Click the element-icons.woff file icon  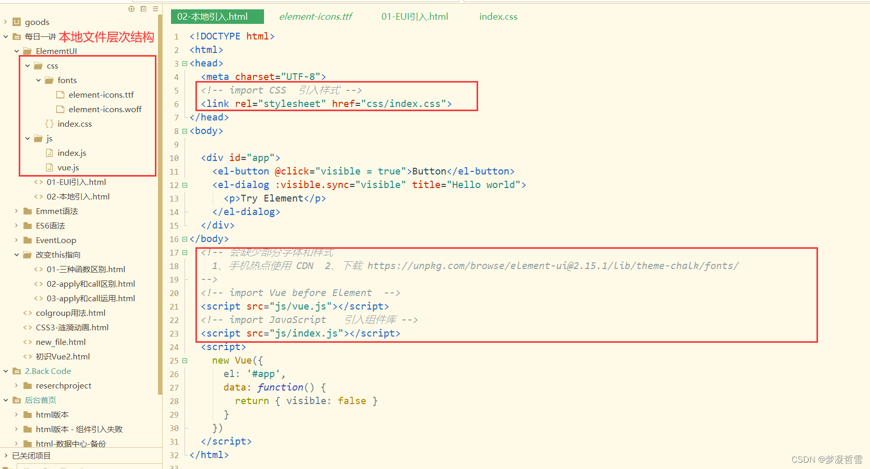(x=60, y=109)
